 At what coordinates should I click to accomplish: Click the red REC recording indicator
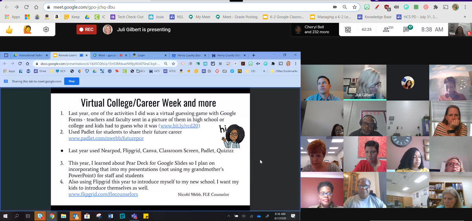pyautogui.click(x=87, y=29)
